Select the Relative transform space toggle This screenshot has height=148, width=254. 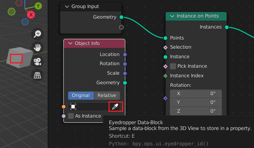coord(107,95)
